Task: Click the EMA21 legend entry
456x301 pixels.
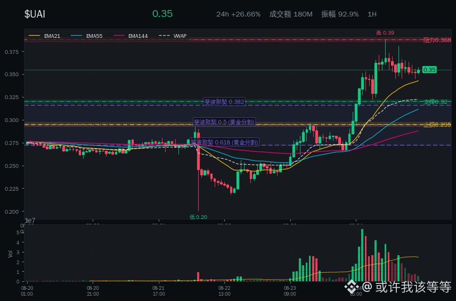Action: click(45, 36)
